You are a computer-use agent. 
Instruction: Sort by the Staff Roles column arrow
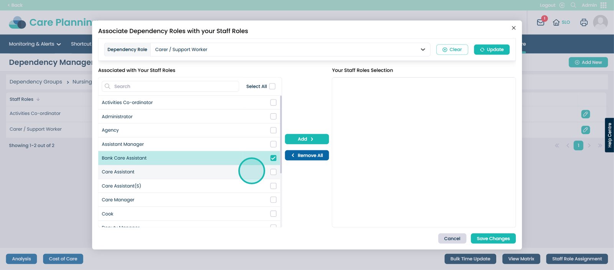(38, 99)
